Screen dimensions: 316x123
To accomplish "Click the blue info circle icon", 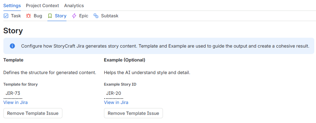I will click(12, 46).
